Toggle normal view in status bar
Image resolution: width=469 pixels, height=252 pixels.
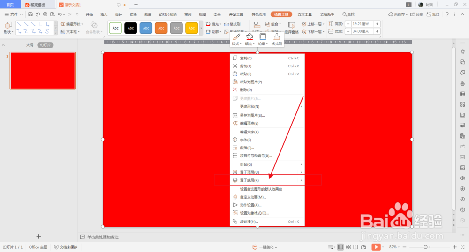[x=340, y=247]
